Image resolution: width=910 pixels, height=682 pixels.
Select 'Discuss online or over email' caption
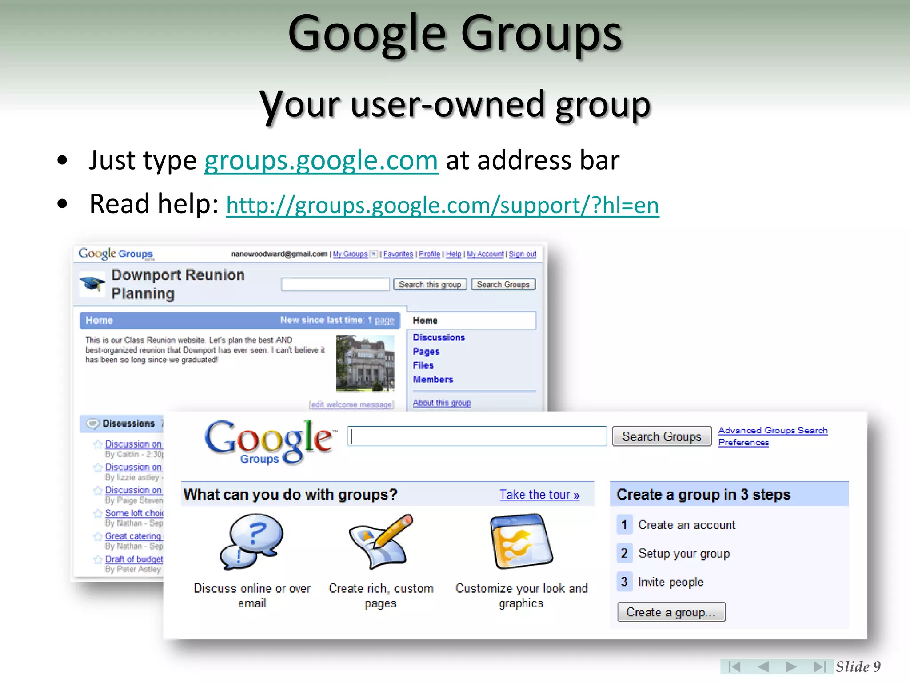pyautogui.click(x=252, y=596)
